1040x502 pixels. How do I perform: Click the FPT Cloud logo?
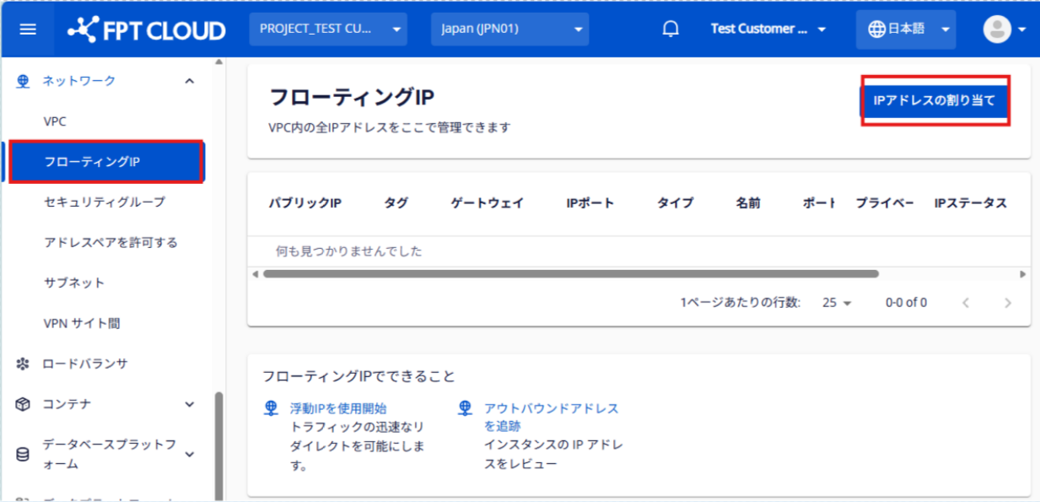point(147,30)
